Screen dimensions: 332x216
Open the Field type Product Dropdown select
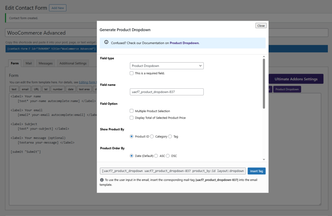tap(167, 66)
